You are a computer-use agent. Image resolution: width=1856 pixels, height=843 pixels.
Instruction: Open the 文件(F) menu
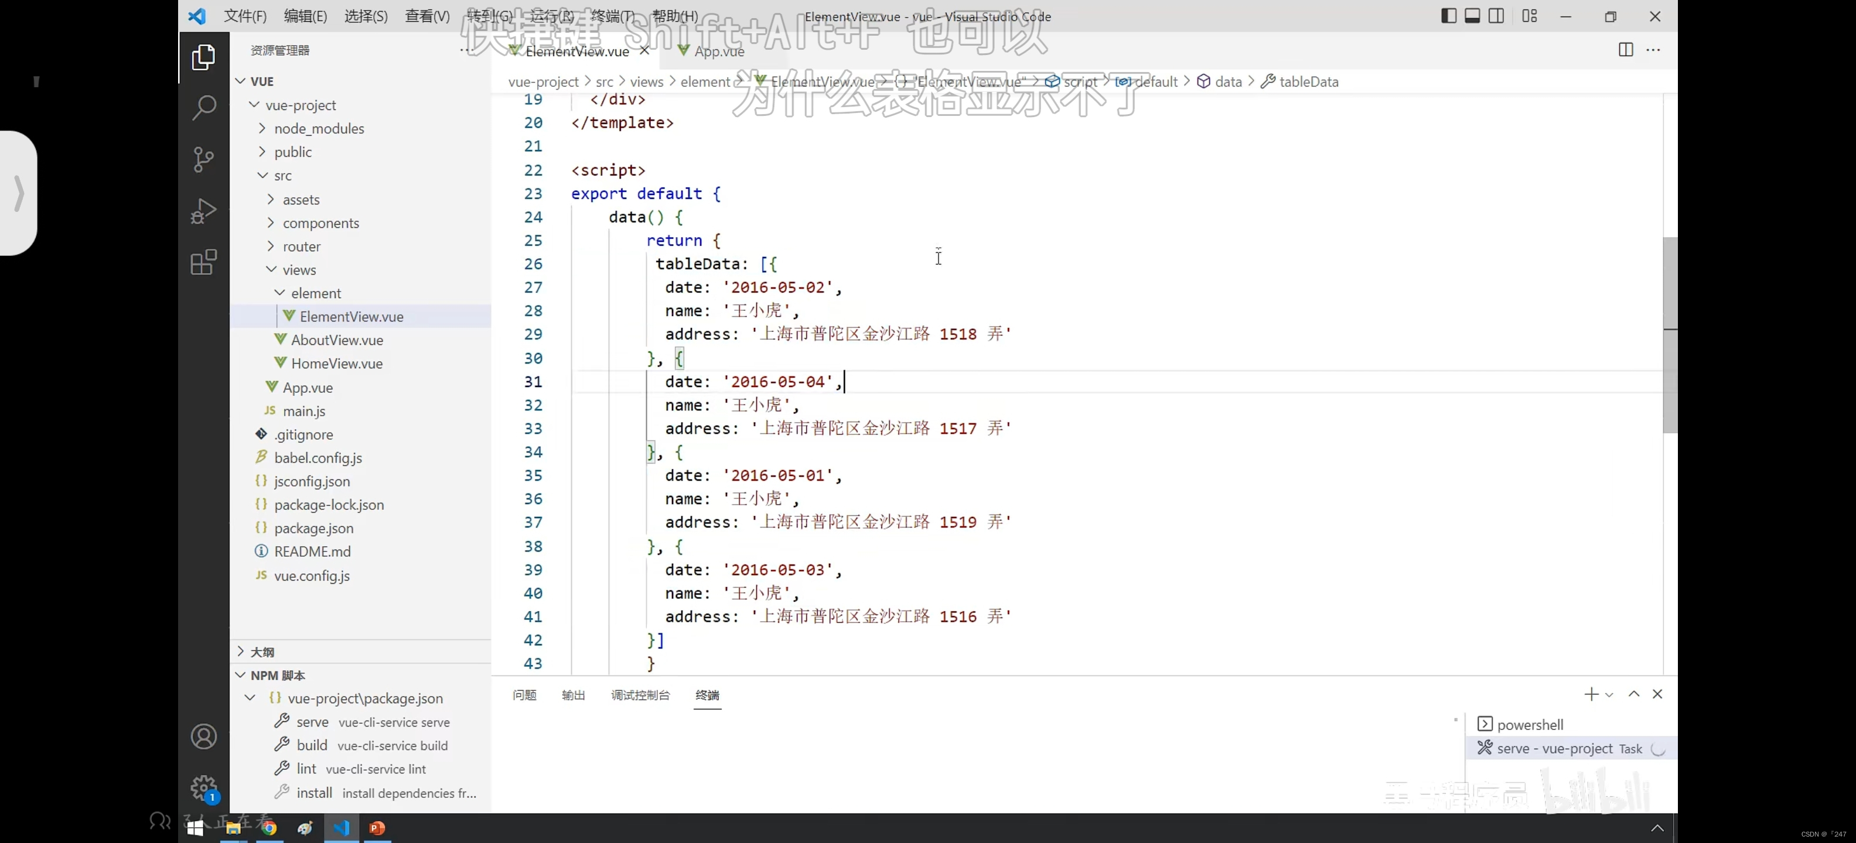(x=245, y=16)
